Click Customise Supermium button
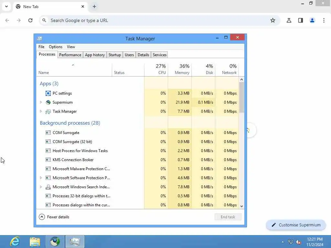Screen dimensions: 331x248 tap(296, 225)
